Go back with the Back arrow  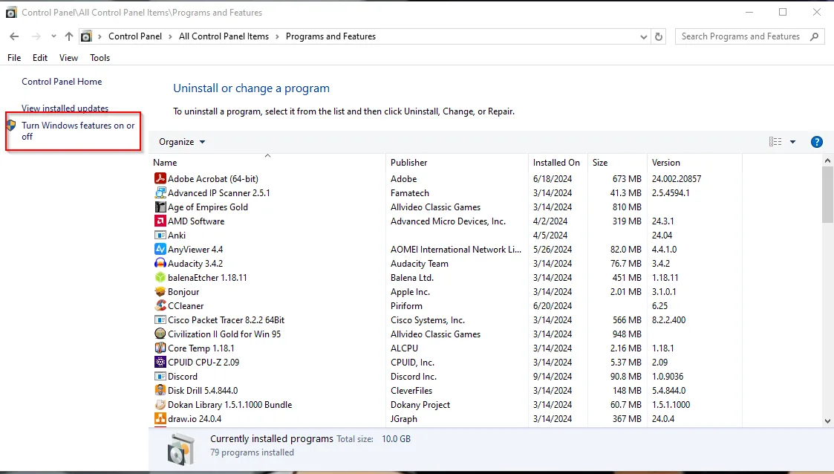14,36
